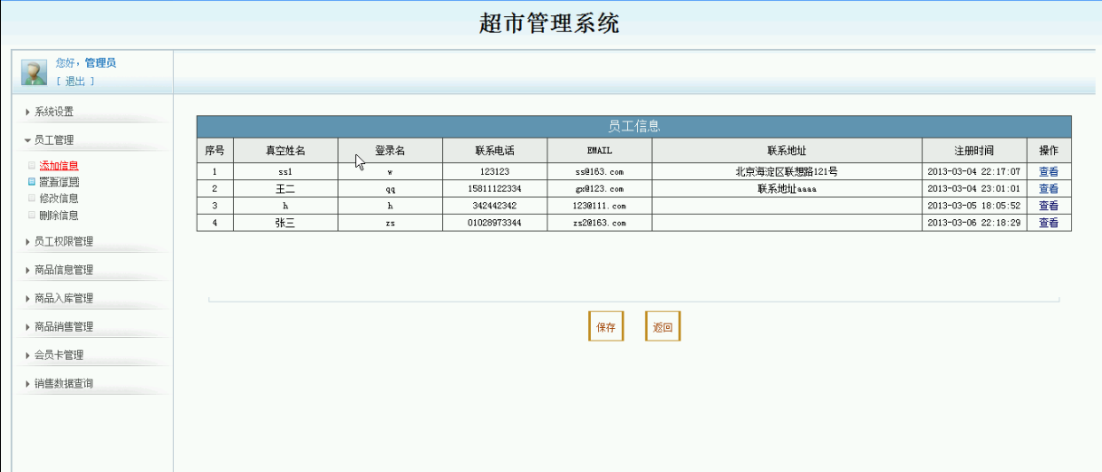
Task: Open the 查看信息 submenu item
Action: point(59,181)
